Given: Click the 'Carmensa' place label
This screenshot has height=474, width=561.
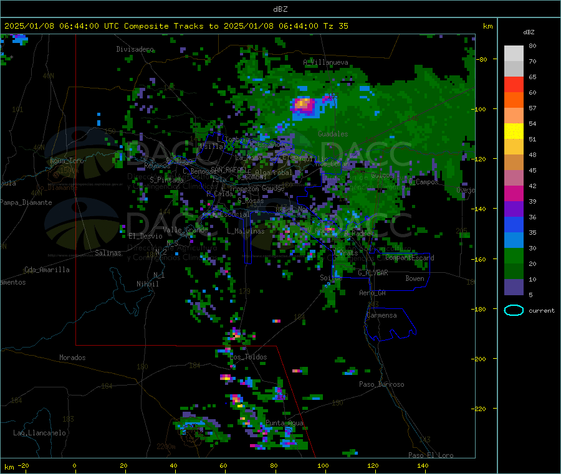Looking at the screenshot, I should coord(381,315).
